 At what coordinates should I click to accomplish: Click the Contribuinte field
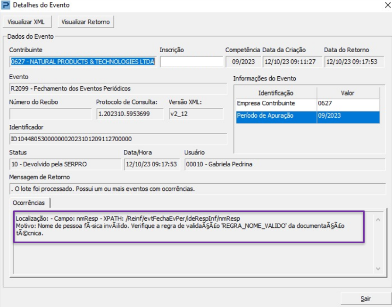(x=83, y=62)
